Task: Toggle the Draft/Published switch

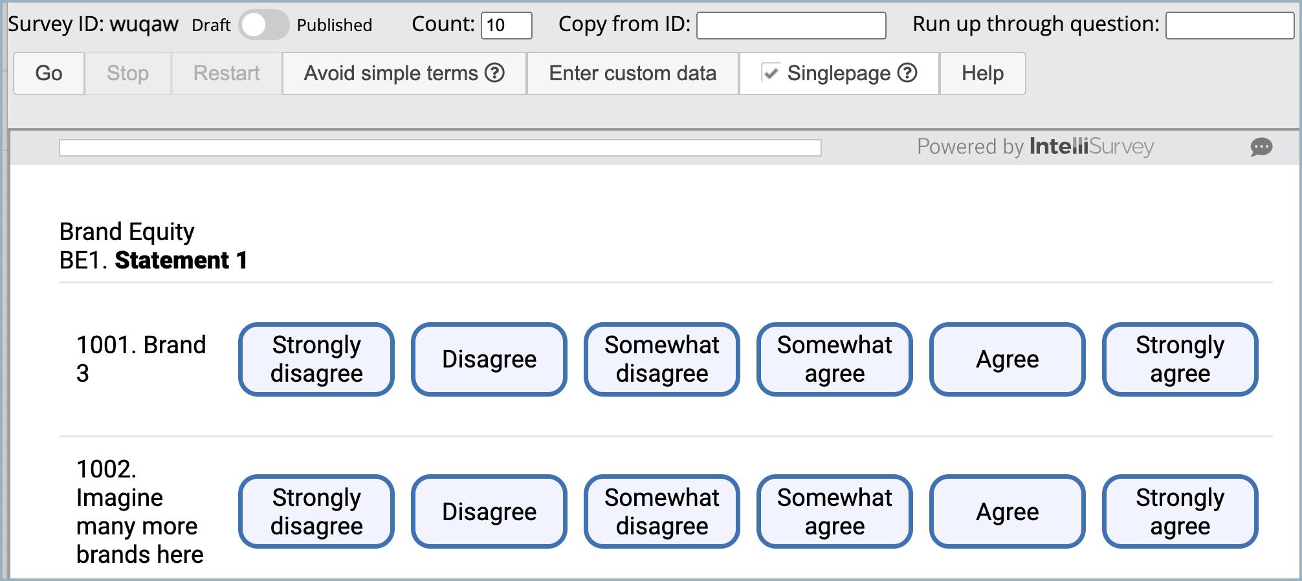Action: (264, 25)
